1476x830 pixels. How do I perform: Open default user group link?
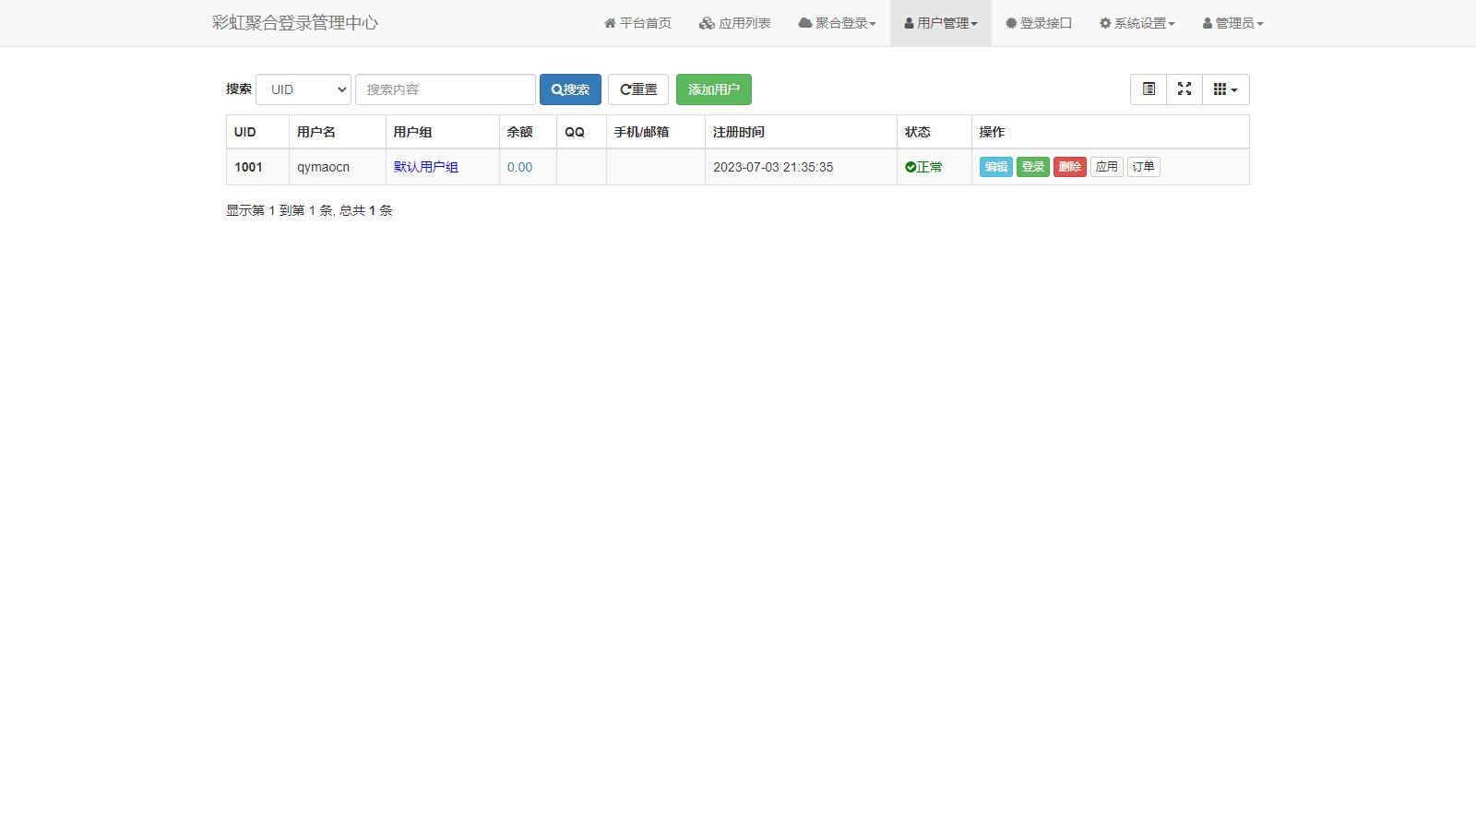pyautogui.click(x=426, y=167)
